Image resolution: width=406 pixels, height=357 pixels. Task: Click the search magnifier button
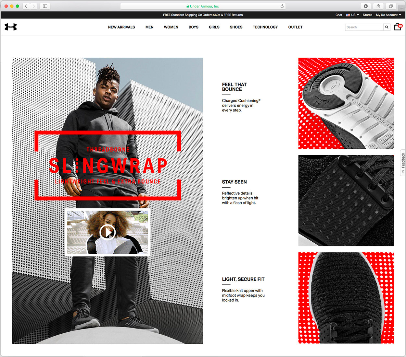[387, 27]
